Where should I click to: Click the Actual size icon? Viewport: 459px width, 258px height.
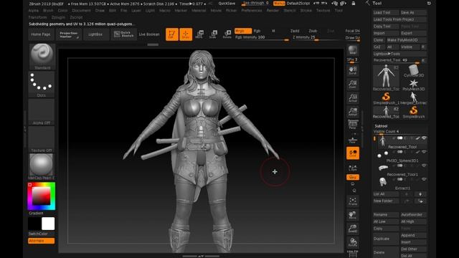click(353, 98)
